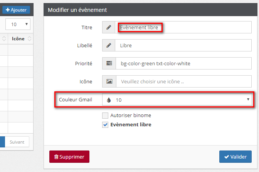259x172 pixels.
Task: Click the droplet icon in Couleur Gmail
Action: pos(109,100)
